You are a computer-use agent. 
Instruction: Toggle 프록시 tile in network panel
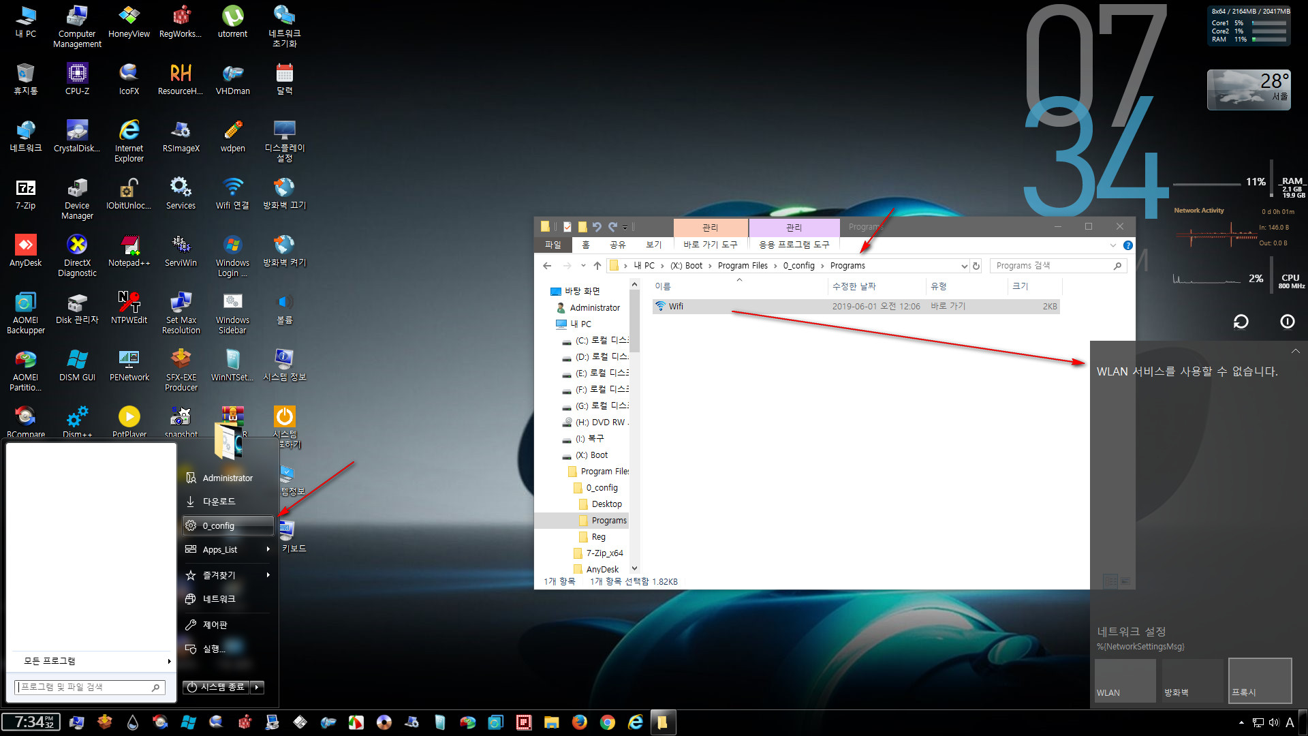click(1260, 679)
